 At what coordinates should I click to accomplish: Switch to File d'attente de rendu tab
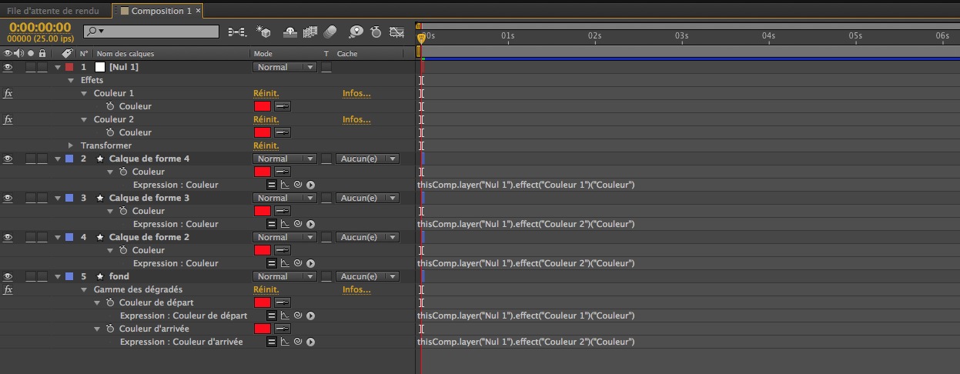point(53,11)
